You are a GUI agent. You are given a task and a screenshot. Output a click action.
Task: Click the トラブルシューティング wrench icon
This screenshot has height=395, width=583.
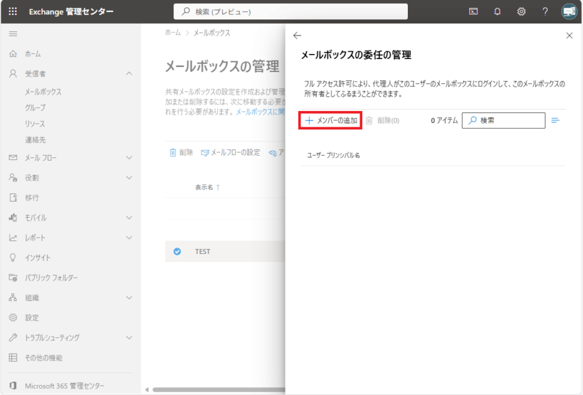[x=13, y=338]
